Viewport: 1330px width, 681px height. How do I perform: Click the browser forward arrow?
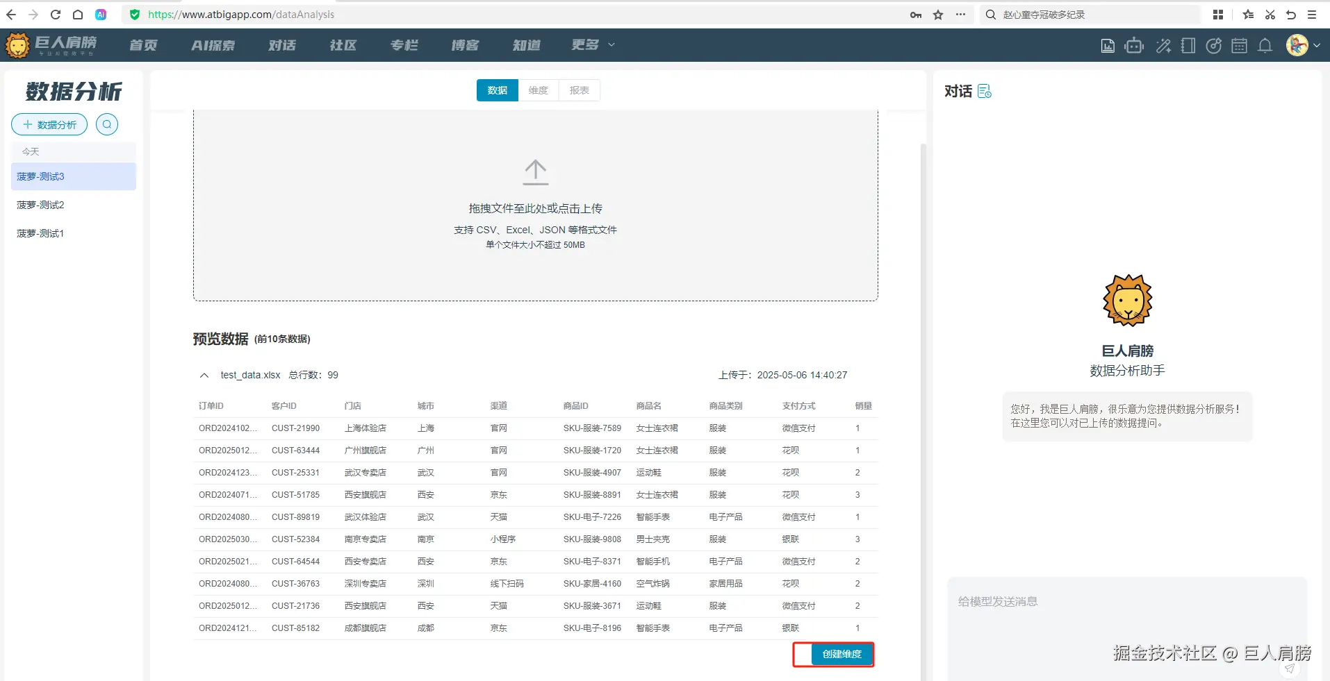(x=33, y=15)
